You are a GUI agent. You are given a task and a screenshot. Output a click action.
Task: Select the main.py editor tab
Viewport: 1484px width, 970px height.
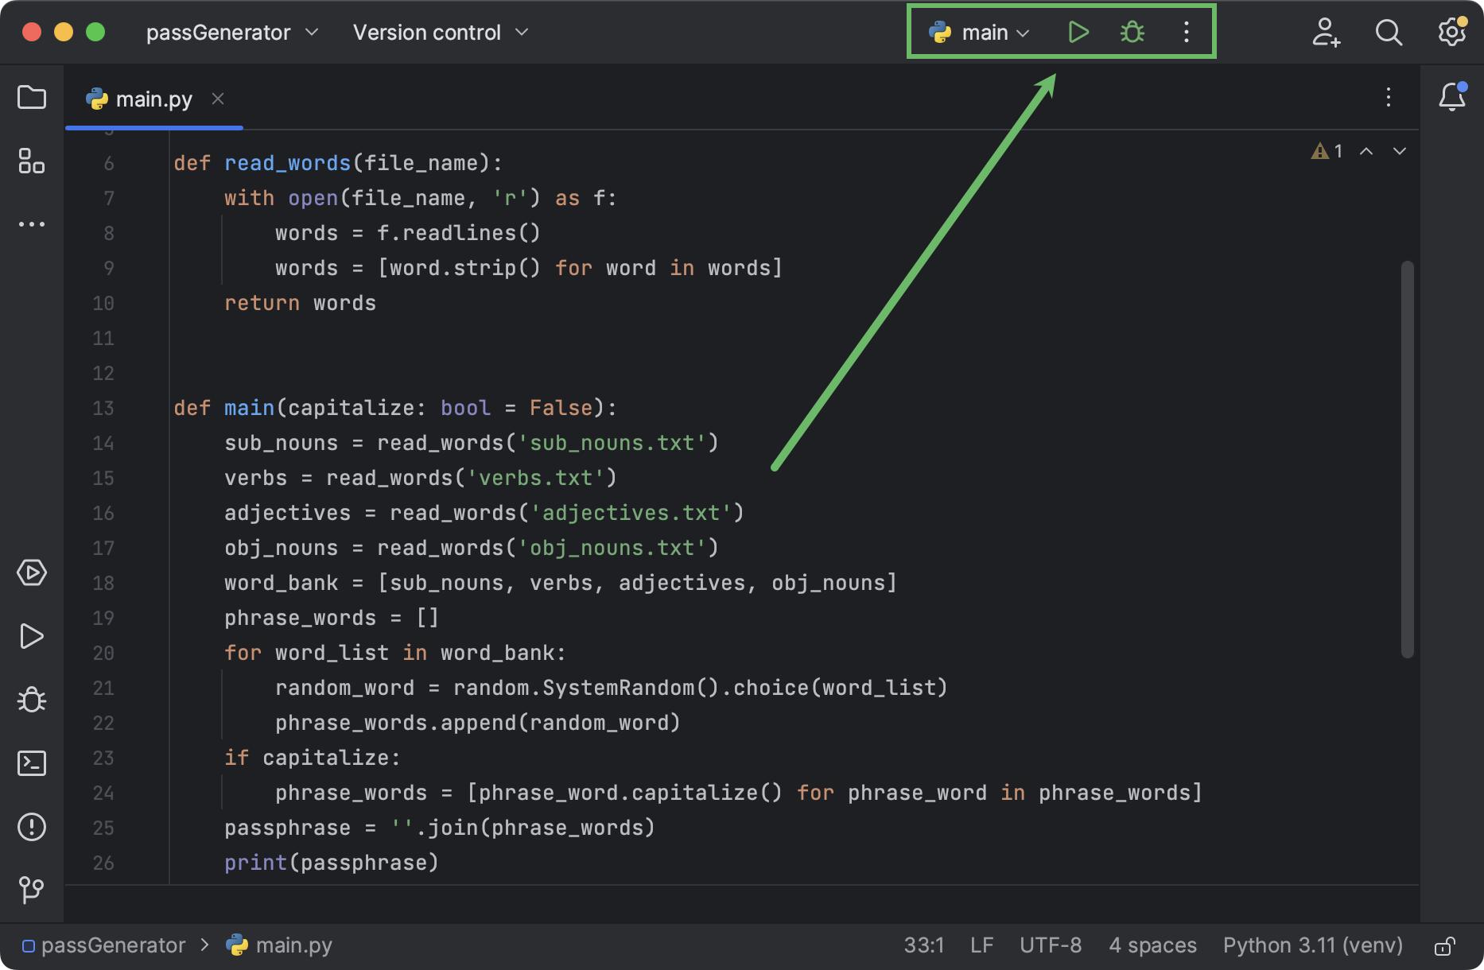[153, 98]
